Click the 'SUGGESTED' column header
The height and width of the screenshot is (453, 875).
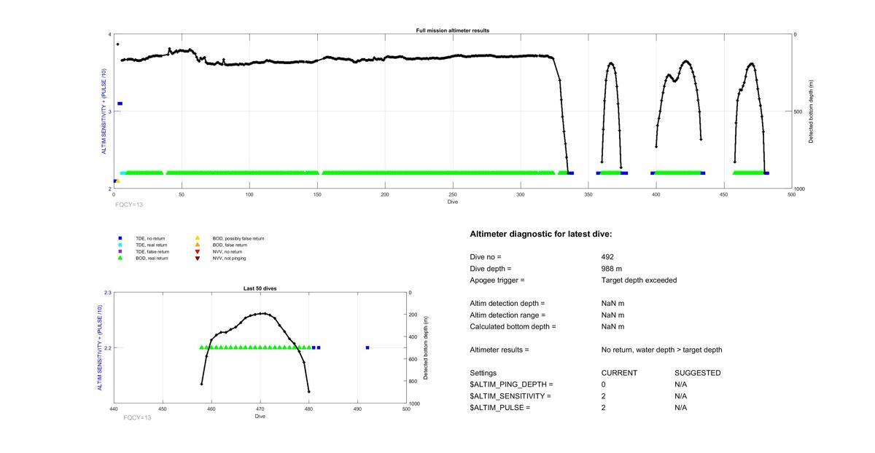698,373
